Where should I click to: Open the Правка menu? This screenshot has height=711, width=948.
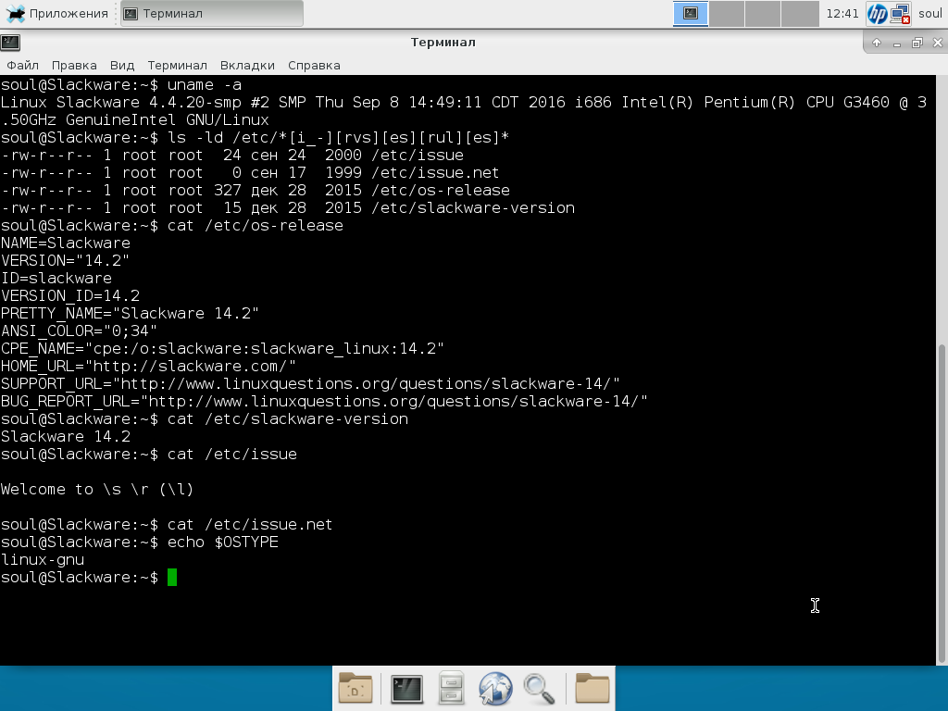click(x=74, y=66)
